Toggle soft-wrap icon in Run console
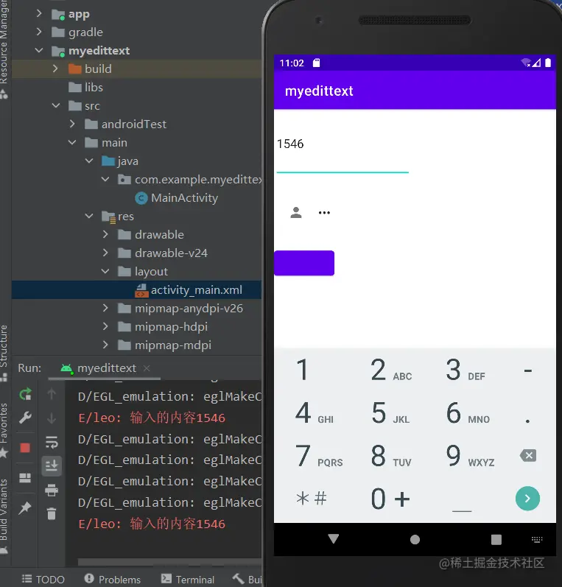Viewport: 562px width, 587px height. tap(52, 442)
